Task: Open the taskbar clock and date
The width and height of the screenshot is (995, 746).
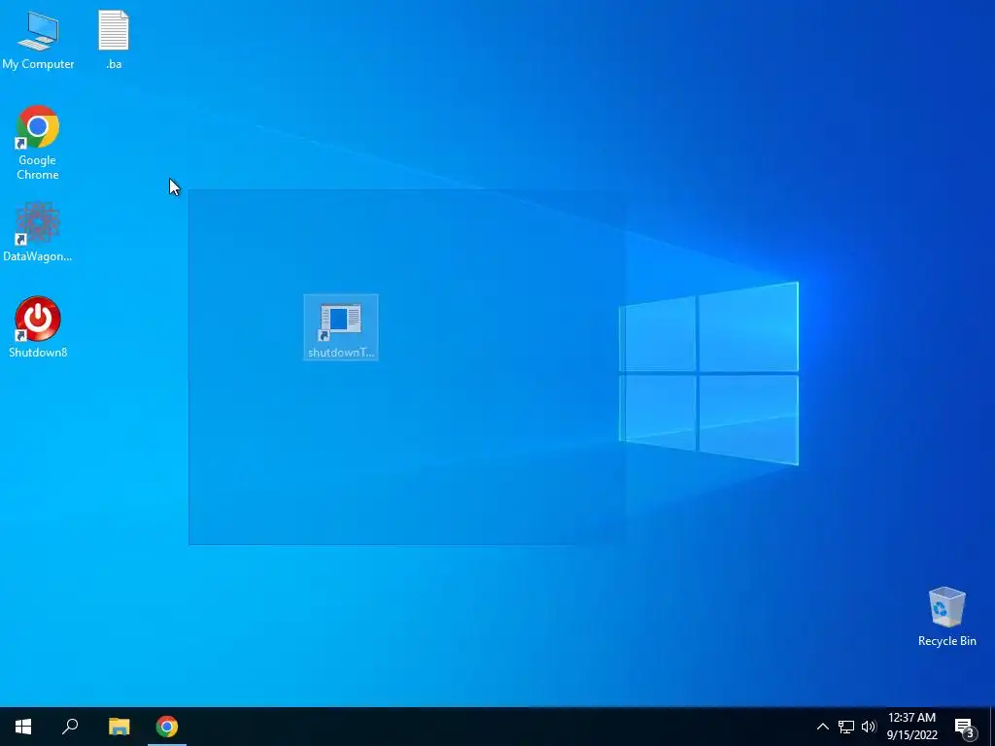Action: (911, 727)
